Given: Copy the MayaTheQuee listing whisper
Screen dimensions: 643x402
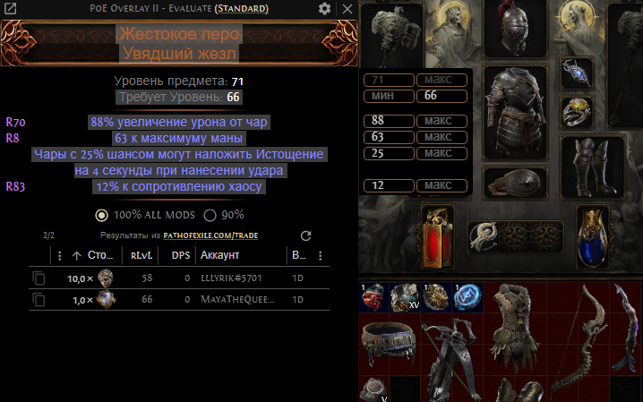Looking at the screenshot, I should (39, 300).
